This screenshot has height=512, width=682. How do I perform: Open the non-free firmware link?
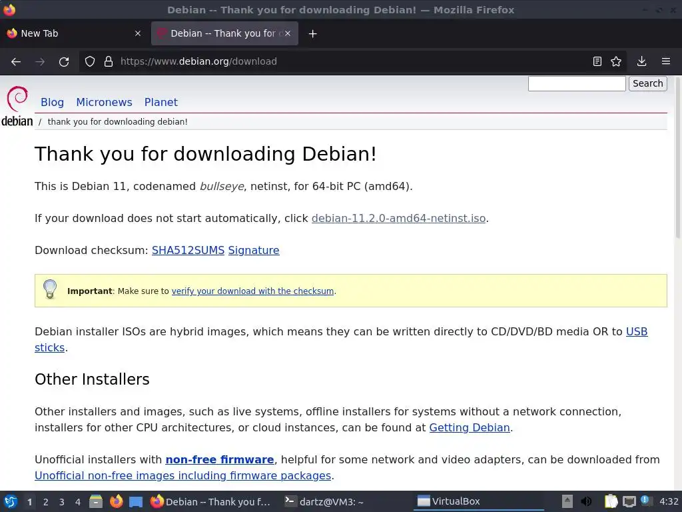tap(220, 460)
